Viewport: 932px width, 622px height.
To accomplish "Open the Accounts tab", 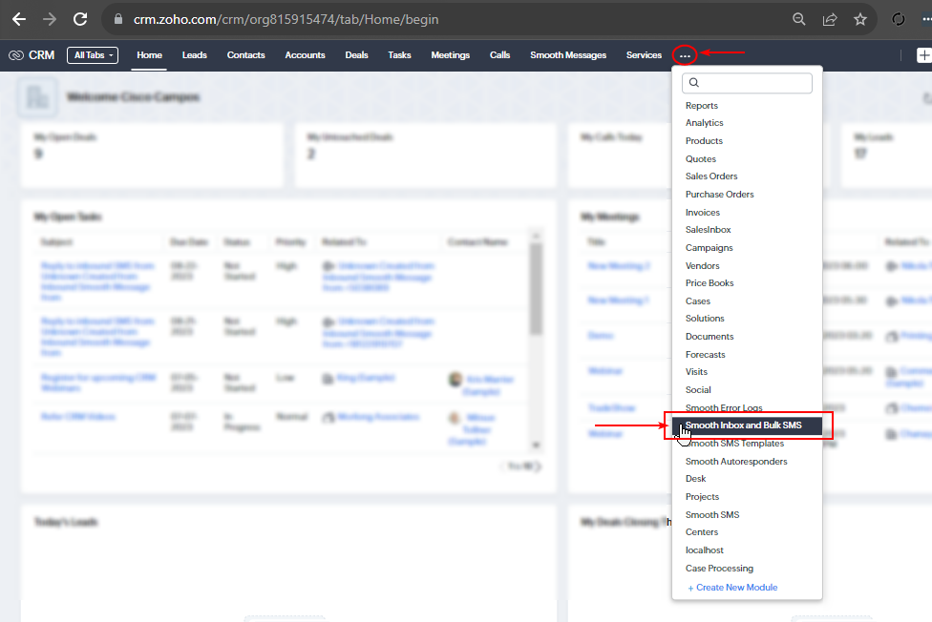I will pos(305,55).
